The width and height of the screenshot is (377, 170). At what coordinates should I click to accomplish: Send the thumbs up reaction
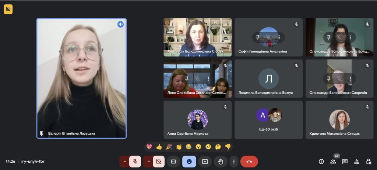pos(159,147)
